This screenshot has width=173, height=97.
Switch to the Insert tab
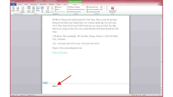pyautogui.click(x=26, y=4)
